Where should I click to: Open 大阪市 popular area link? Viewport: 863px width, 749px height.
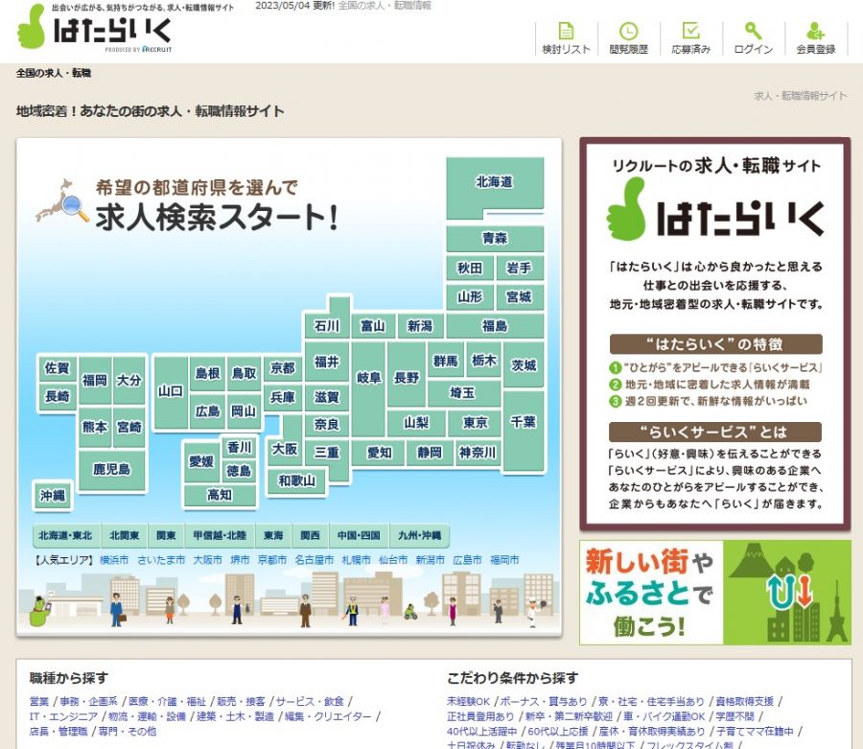(x=207, y=560)
